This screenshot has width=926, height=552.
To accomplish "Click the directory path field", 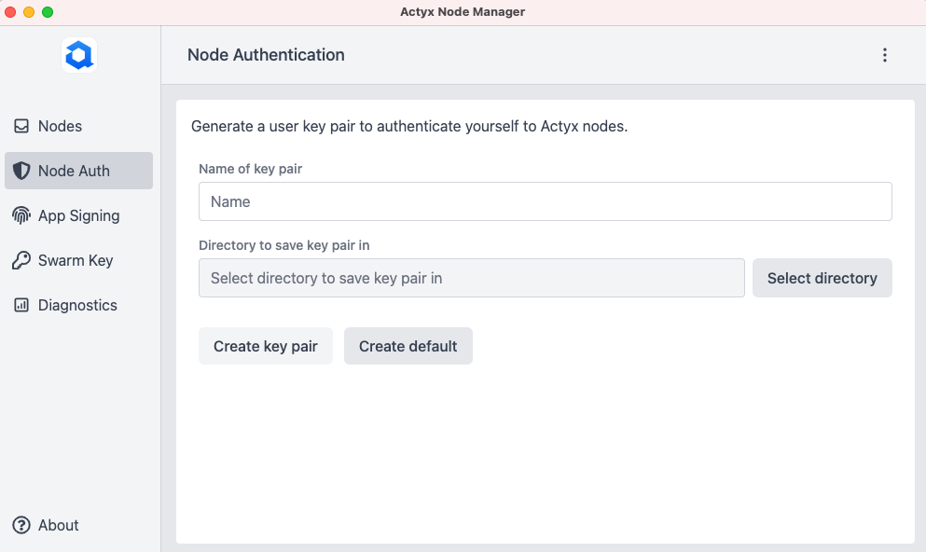I will click(471, 278).
